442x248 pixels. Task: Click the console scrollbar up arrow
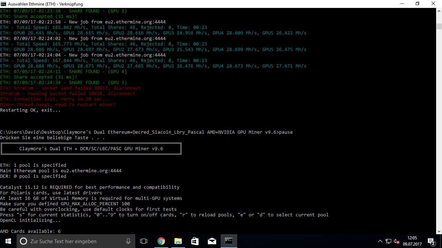coord(439,11)
